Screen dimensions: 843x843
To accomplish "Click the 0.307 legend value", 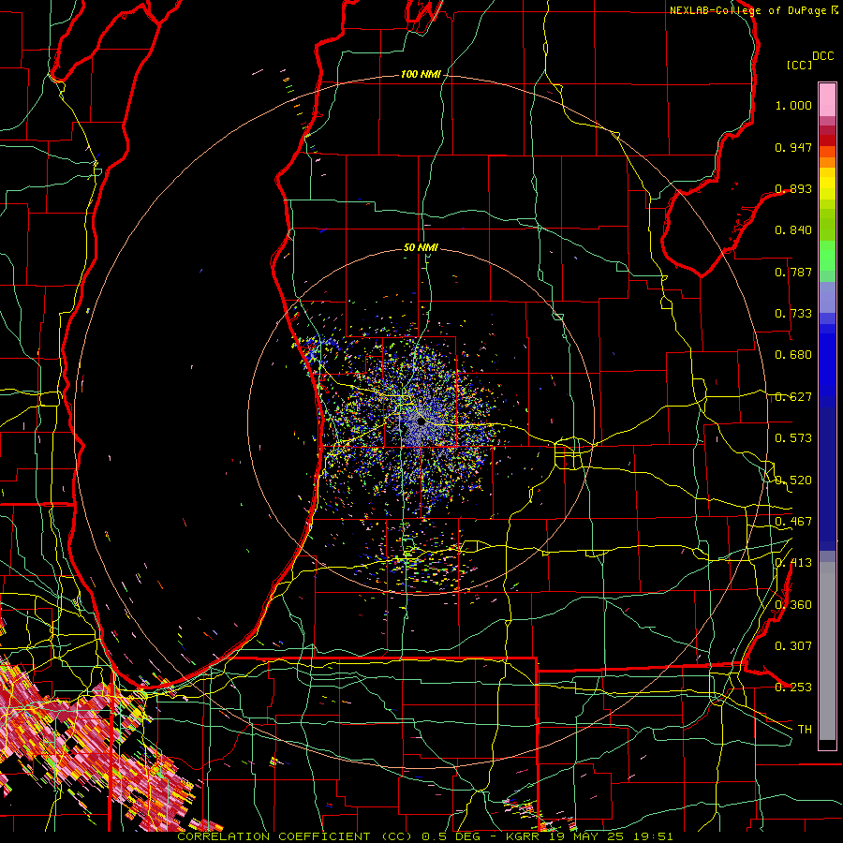I will tap(793, 646).
